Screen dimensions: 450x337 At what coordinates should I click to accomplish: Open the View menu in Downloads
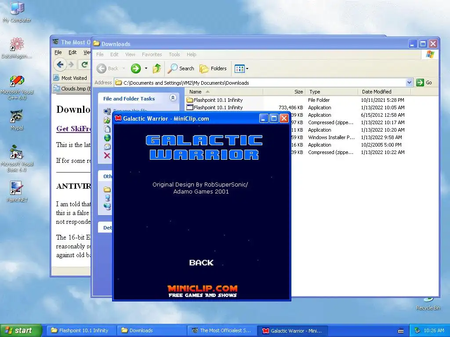click(130, 54)
